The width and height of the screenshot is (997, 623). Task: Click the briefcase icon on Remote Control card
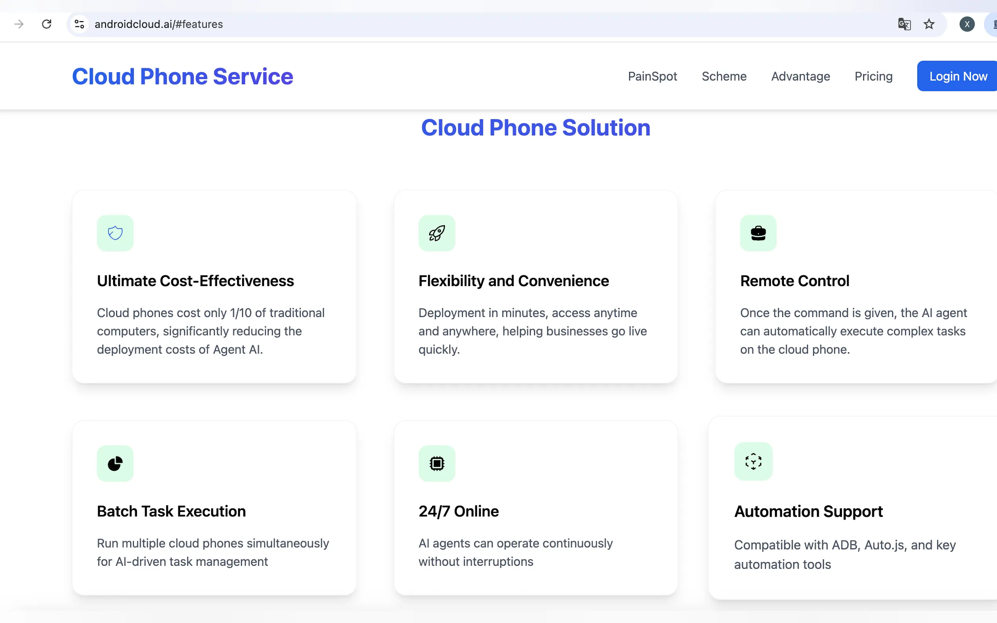click(x=758, y=233)
